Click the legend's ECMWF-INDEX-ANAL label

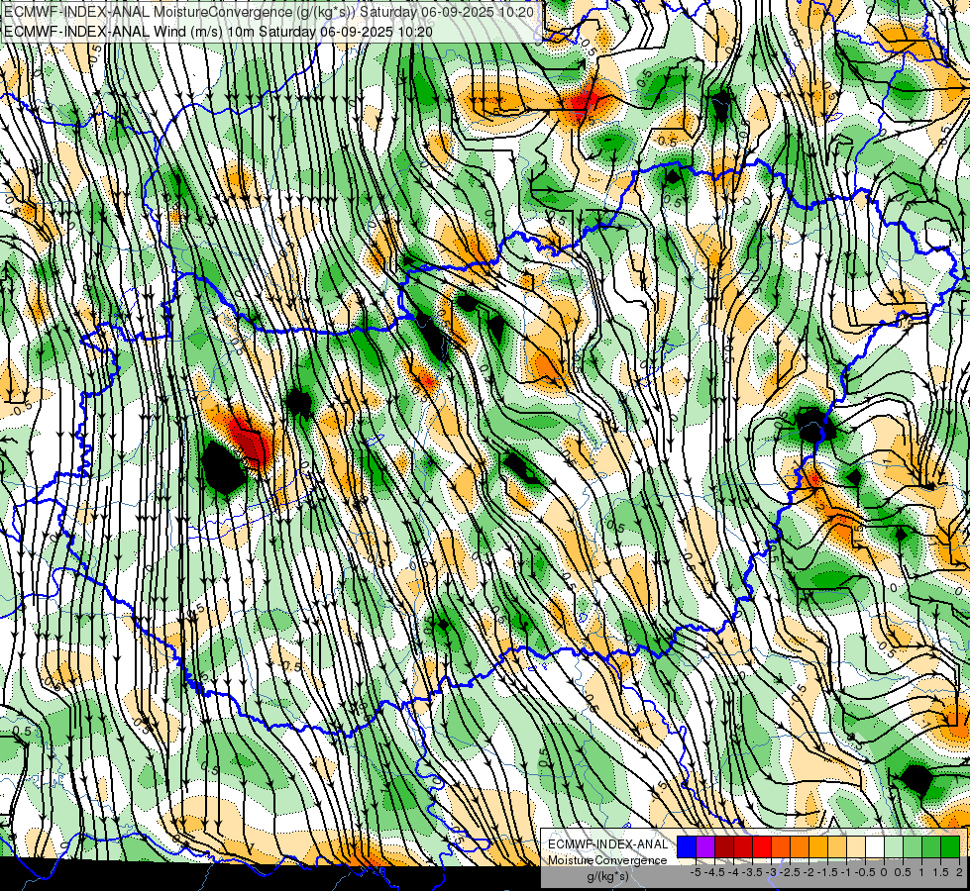click(608, 844)
